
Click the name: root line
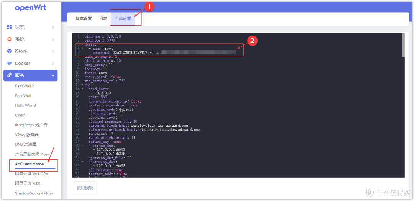point(100,49)
